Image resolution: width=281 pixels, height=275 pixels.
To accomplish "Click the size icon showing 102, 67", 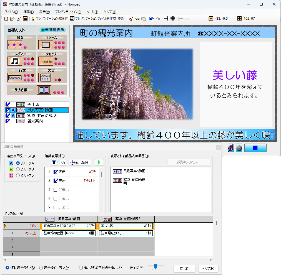I will coord(239,18).
